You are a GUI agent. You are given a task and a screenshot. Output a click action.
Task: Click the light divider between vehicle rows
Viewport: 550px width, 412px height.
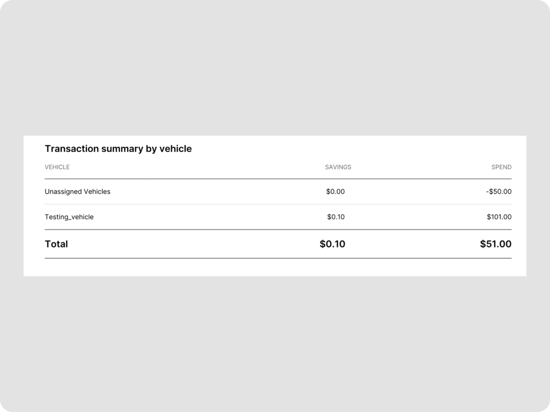pos(278,204)
